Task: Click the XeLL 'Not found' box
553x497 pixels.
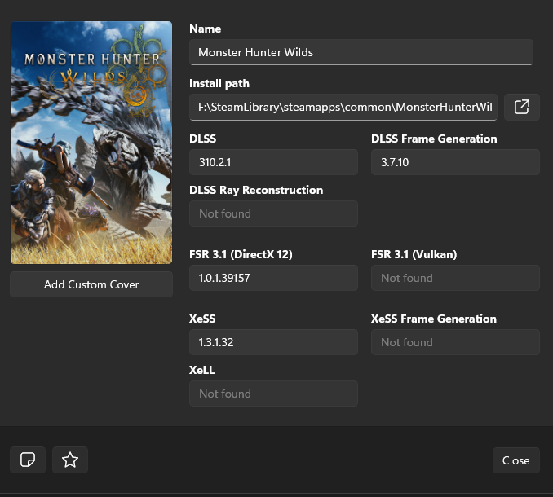Action: (273, 394)
